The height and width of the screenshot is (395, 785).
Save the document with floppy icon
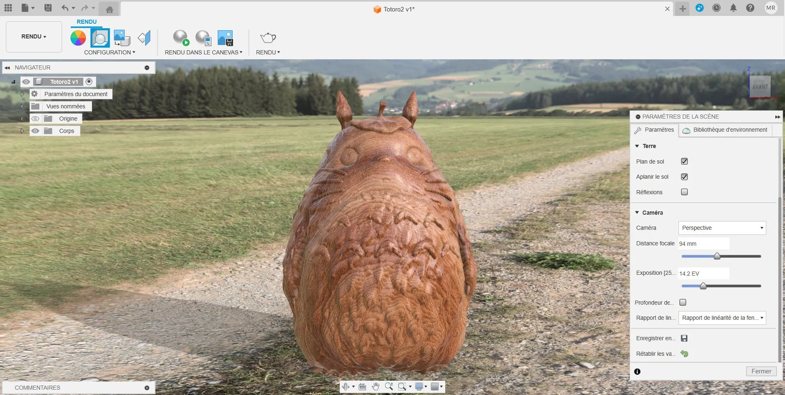(48, 8)
